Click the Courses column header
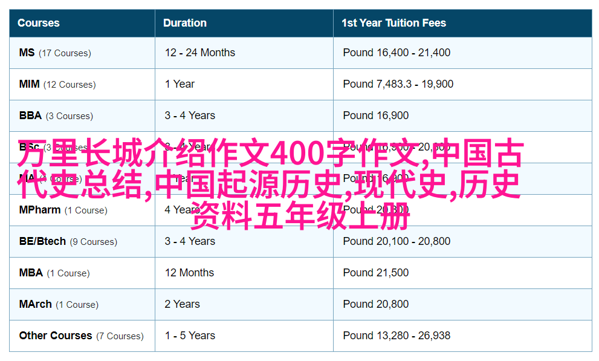The width and height of the screenshot is (599, 361). click(x=39, y=23)
